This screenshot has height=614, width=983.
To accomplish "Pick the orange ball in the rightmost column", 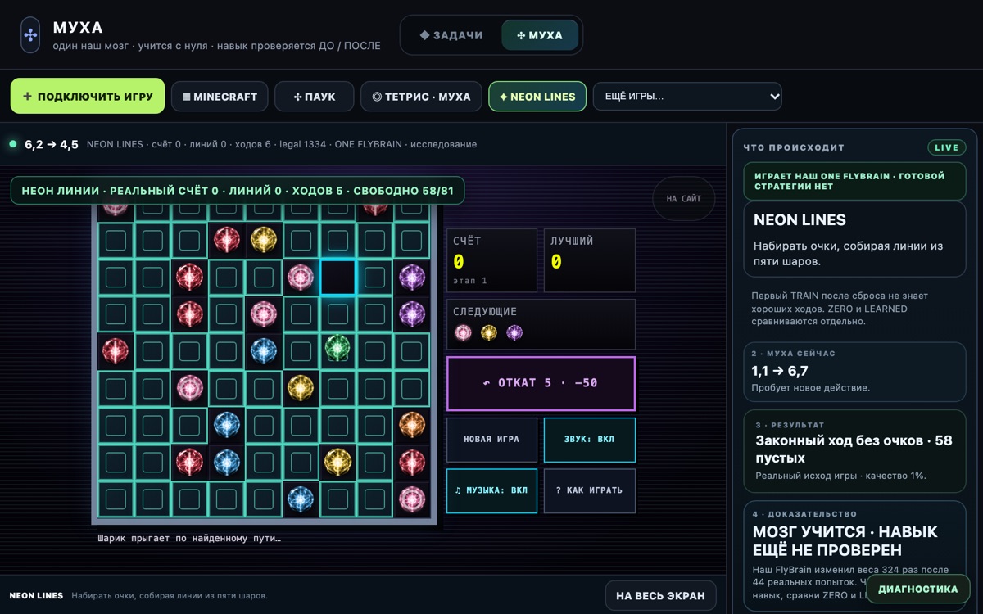I will coord(411,424).
